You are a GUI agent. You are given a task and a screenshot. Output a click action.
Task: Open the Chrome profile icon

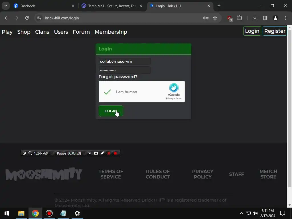pyautogui.click(x=275, y=18)
